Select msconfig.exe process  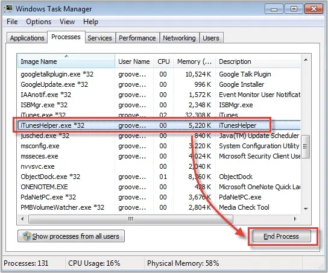click(x=159, y=146)
